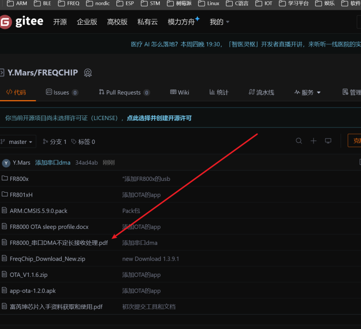Click the Y.Mars commit author avatar

pos(6,163)
